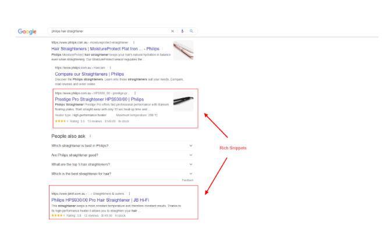387x240 pixels.
Task: Expand Are Philips straightener good?
Action: [122, 155]
